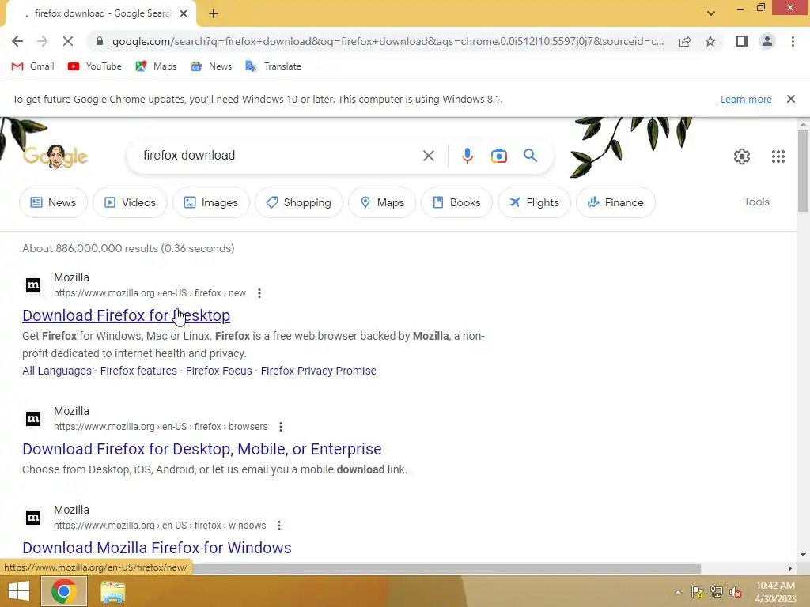This screenshot has height=607, width=810.
Task: Click the horizontal scrollbar thumb
Action: point(447,568)
